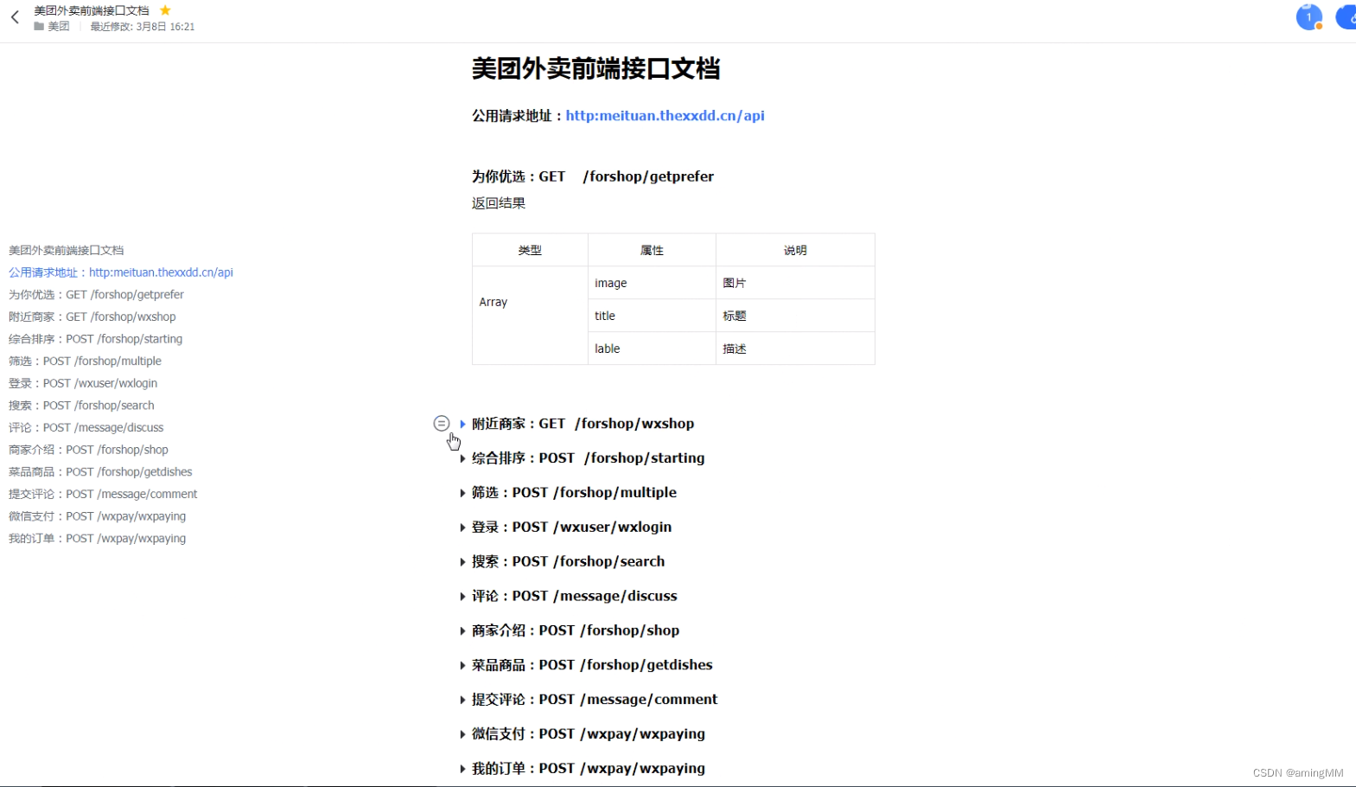Expand the 搜索 POST /forshop/search section
The height and width of the screenshot is (787, 1356).
[x=462, y=562]
